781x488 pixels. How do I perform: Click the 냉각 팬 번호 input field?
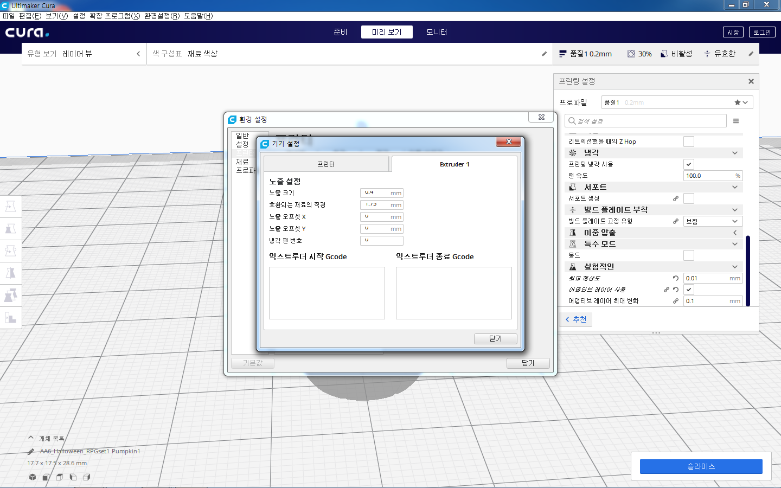coord(382,241)
